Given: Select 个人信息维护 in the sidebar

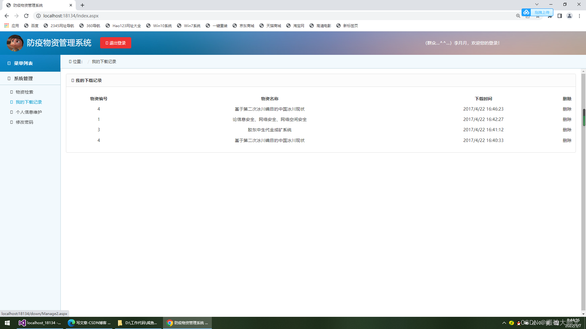Looking at the screenshot, I should click(x=29, y=112).
